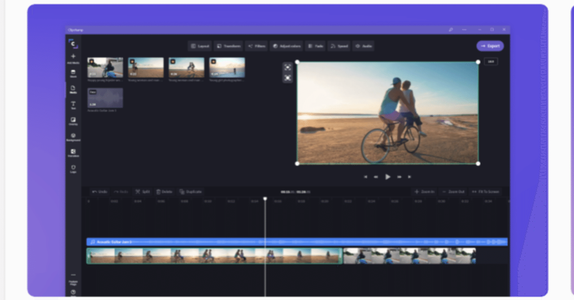Open the Logo panel in the sidebar
574x300 pixels.
tap(73, 169)
